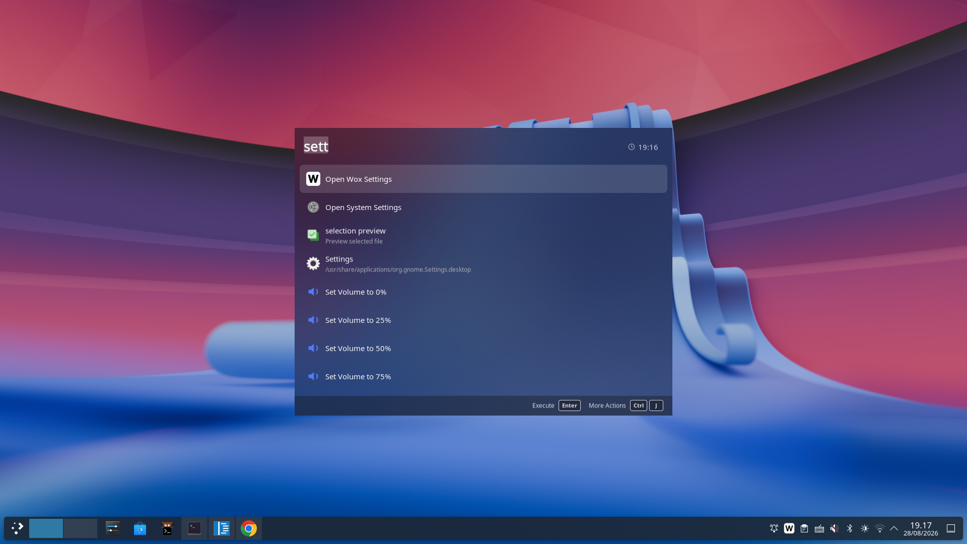This screenshot has height=544, width=967.
Task: Click the Ctrl keycap in footer
Action: click(638, 405)
